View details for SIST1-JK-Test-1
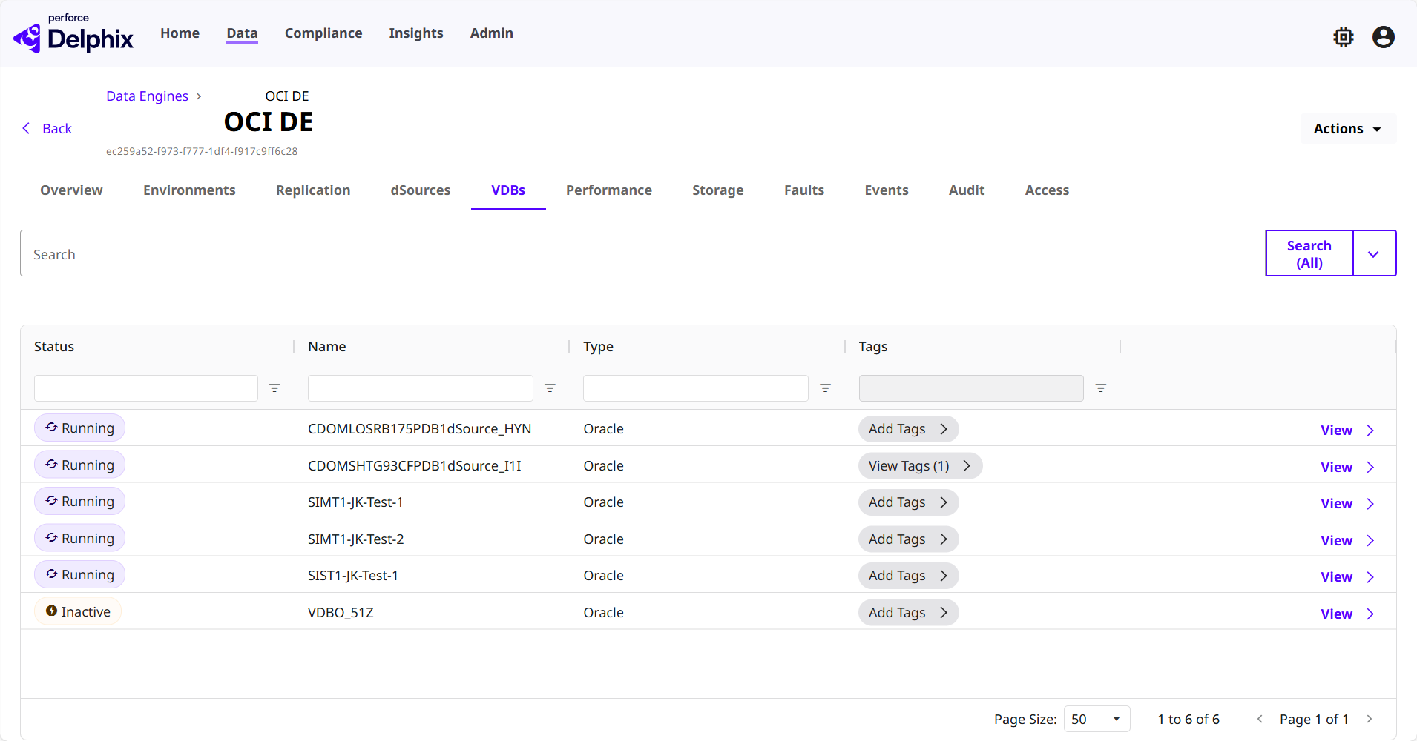 click(x=1347, y=577)
